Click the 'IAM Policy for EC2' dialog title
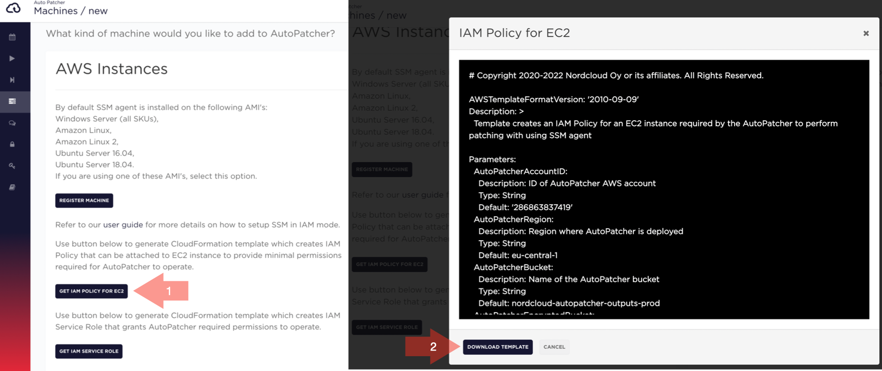882x371 pixels. tap(515, 33)
